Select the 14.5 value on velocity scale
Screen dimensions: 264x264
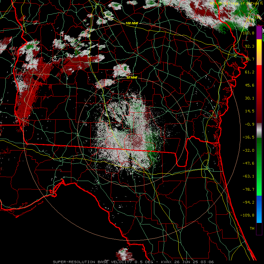(250, 111)
